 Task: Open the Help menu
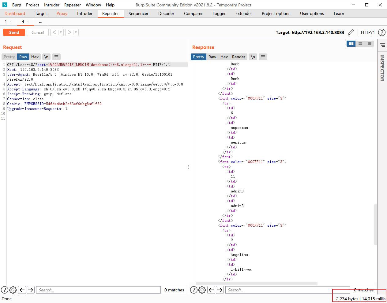[x=110, y=5]
